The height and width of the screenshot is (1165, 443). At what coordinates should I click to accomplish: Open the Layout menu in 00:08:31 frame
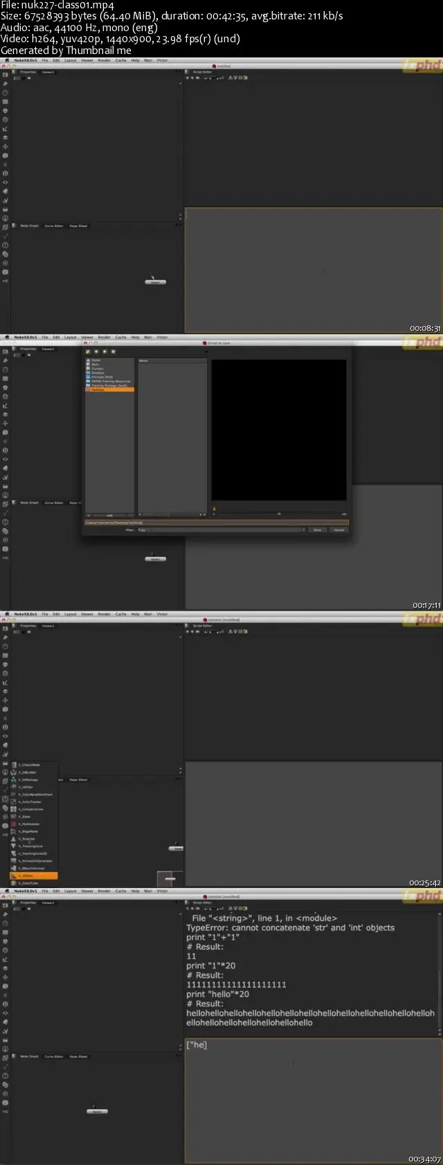(x=71, y=60)
